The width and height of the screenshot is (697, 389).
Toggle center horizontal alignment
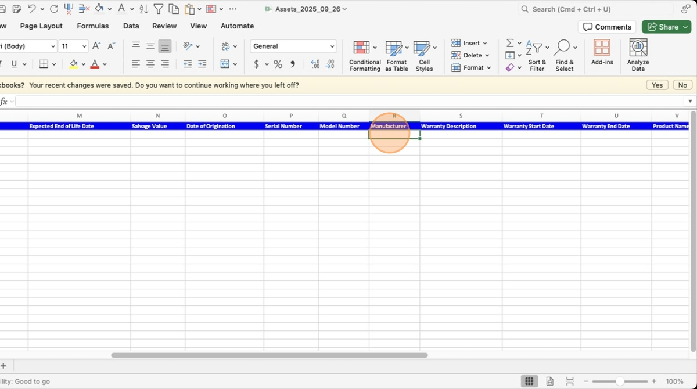150,64
